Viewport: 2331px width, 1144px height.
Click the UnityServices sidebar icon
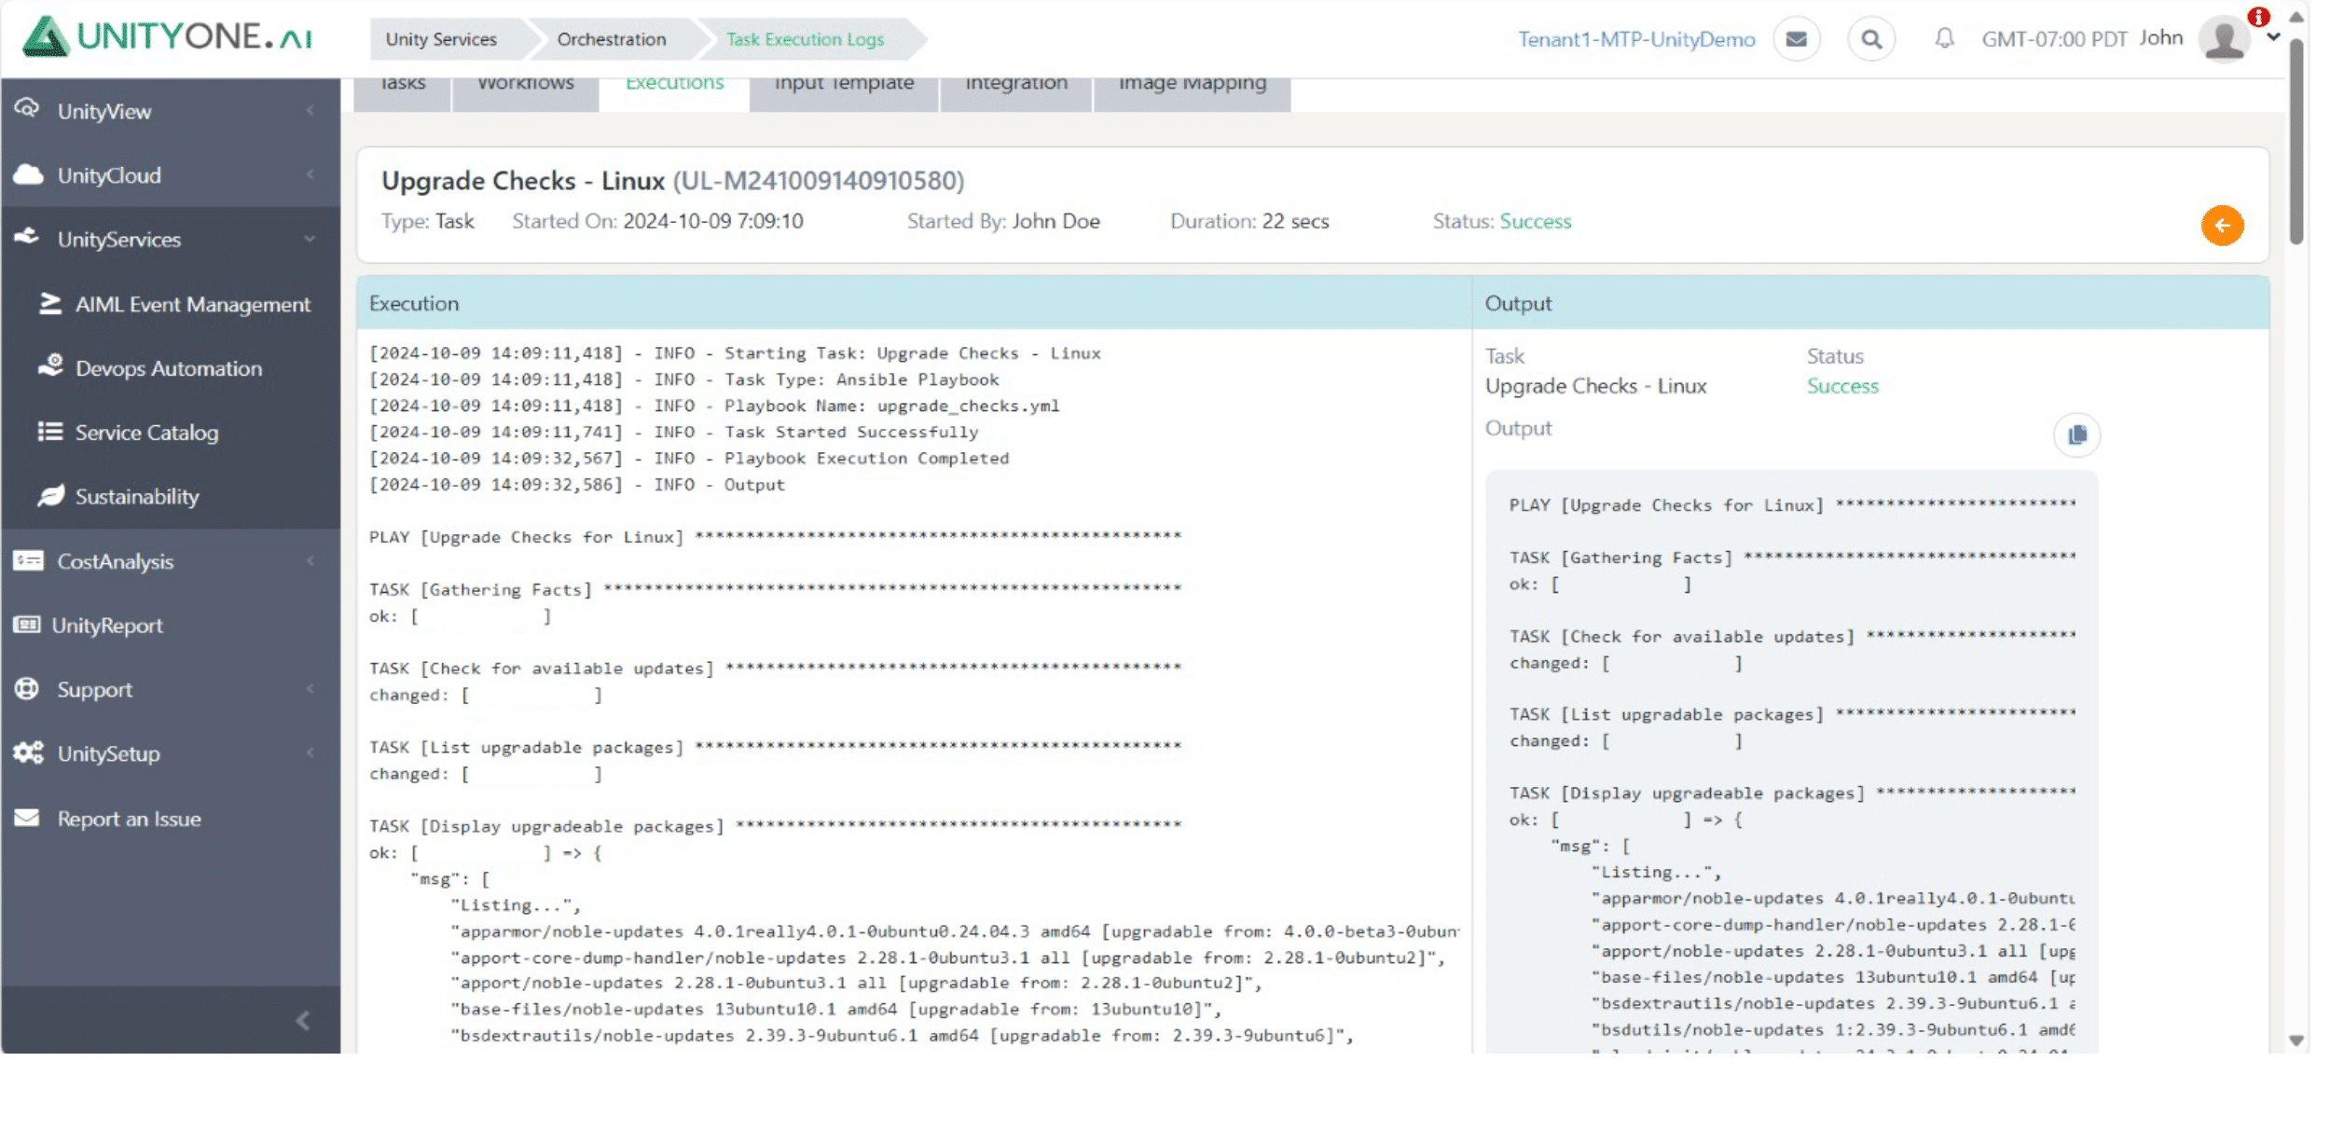27,237
